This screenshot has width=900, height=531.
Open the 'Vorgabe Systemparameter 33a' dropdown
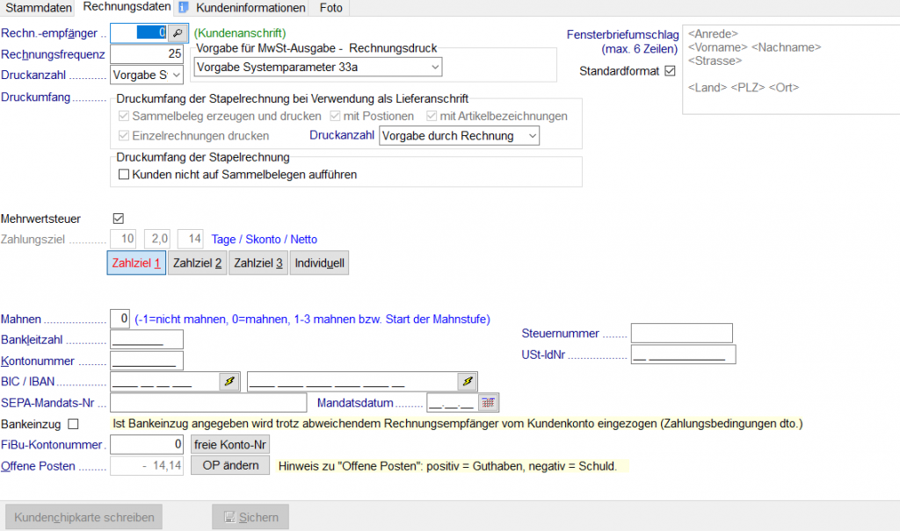coord(433,68)
